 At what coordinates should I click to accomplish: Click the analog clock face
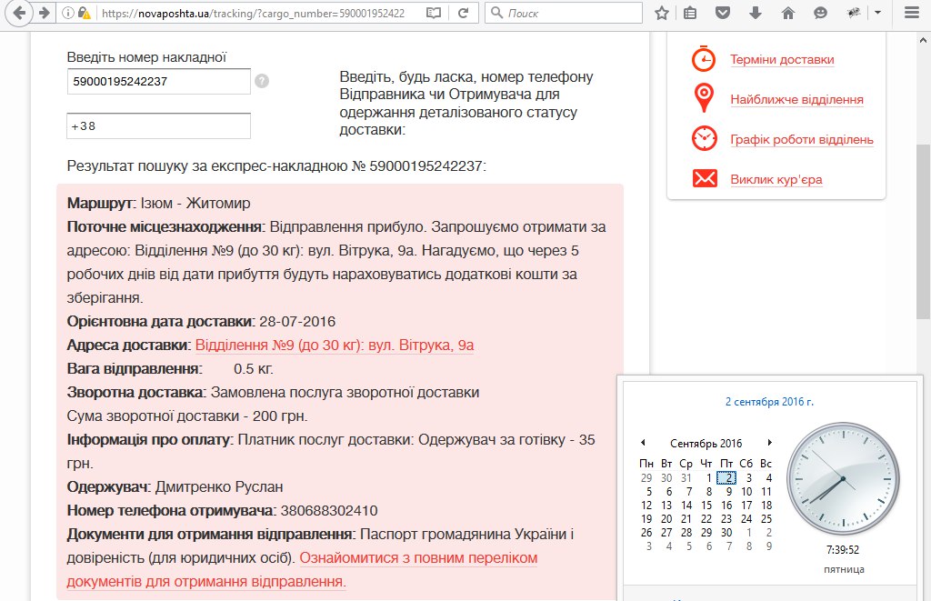[x=843, y=478]
